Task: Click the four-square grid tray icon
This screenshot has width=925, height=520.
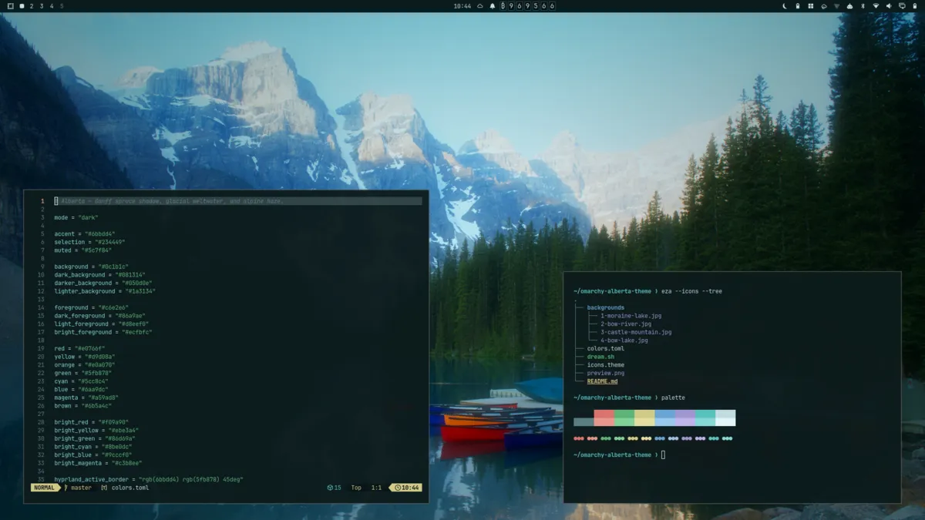Action: coord(811,6)
